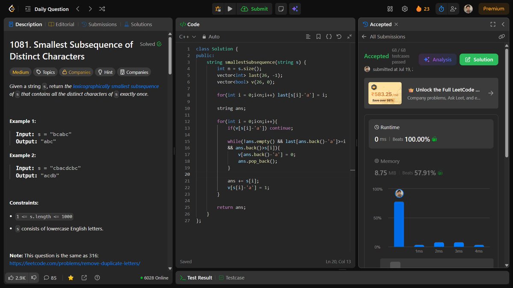
Task: Click the 2ms bar in runtime chart
Action: click(439, 244)
